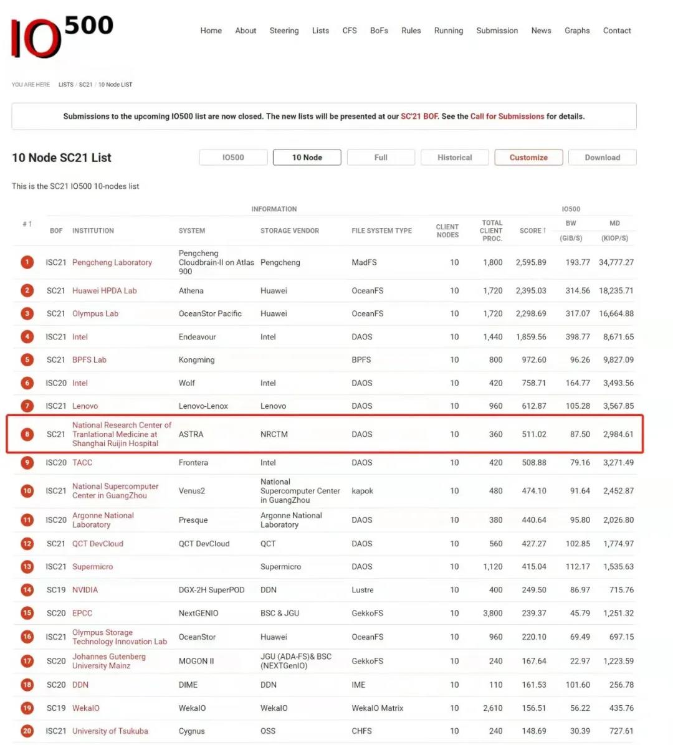Click the Download button
The width and height of the screenshot is (673, 745).
click(602, 158)
